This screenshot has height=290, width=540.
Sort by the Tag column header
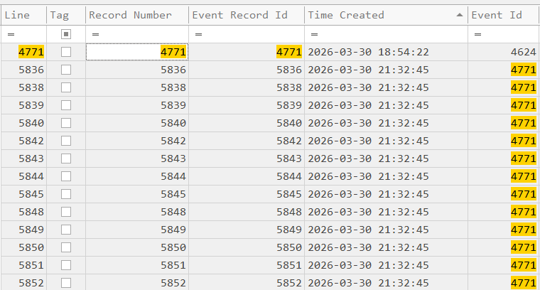click(x=66, y=15)
